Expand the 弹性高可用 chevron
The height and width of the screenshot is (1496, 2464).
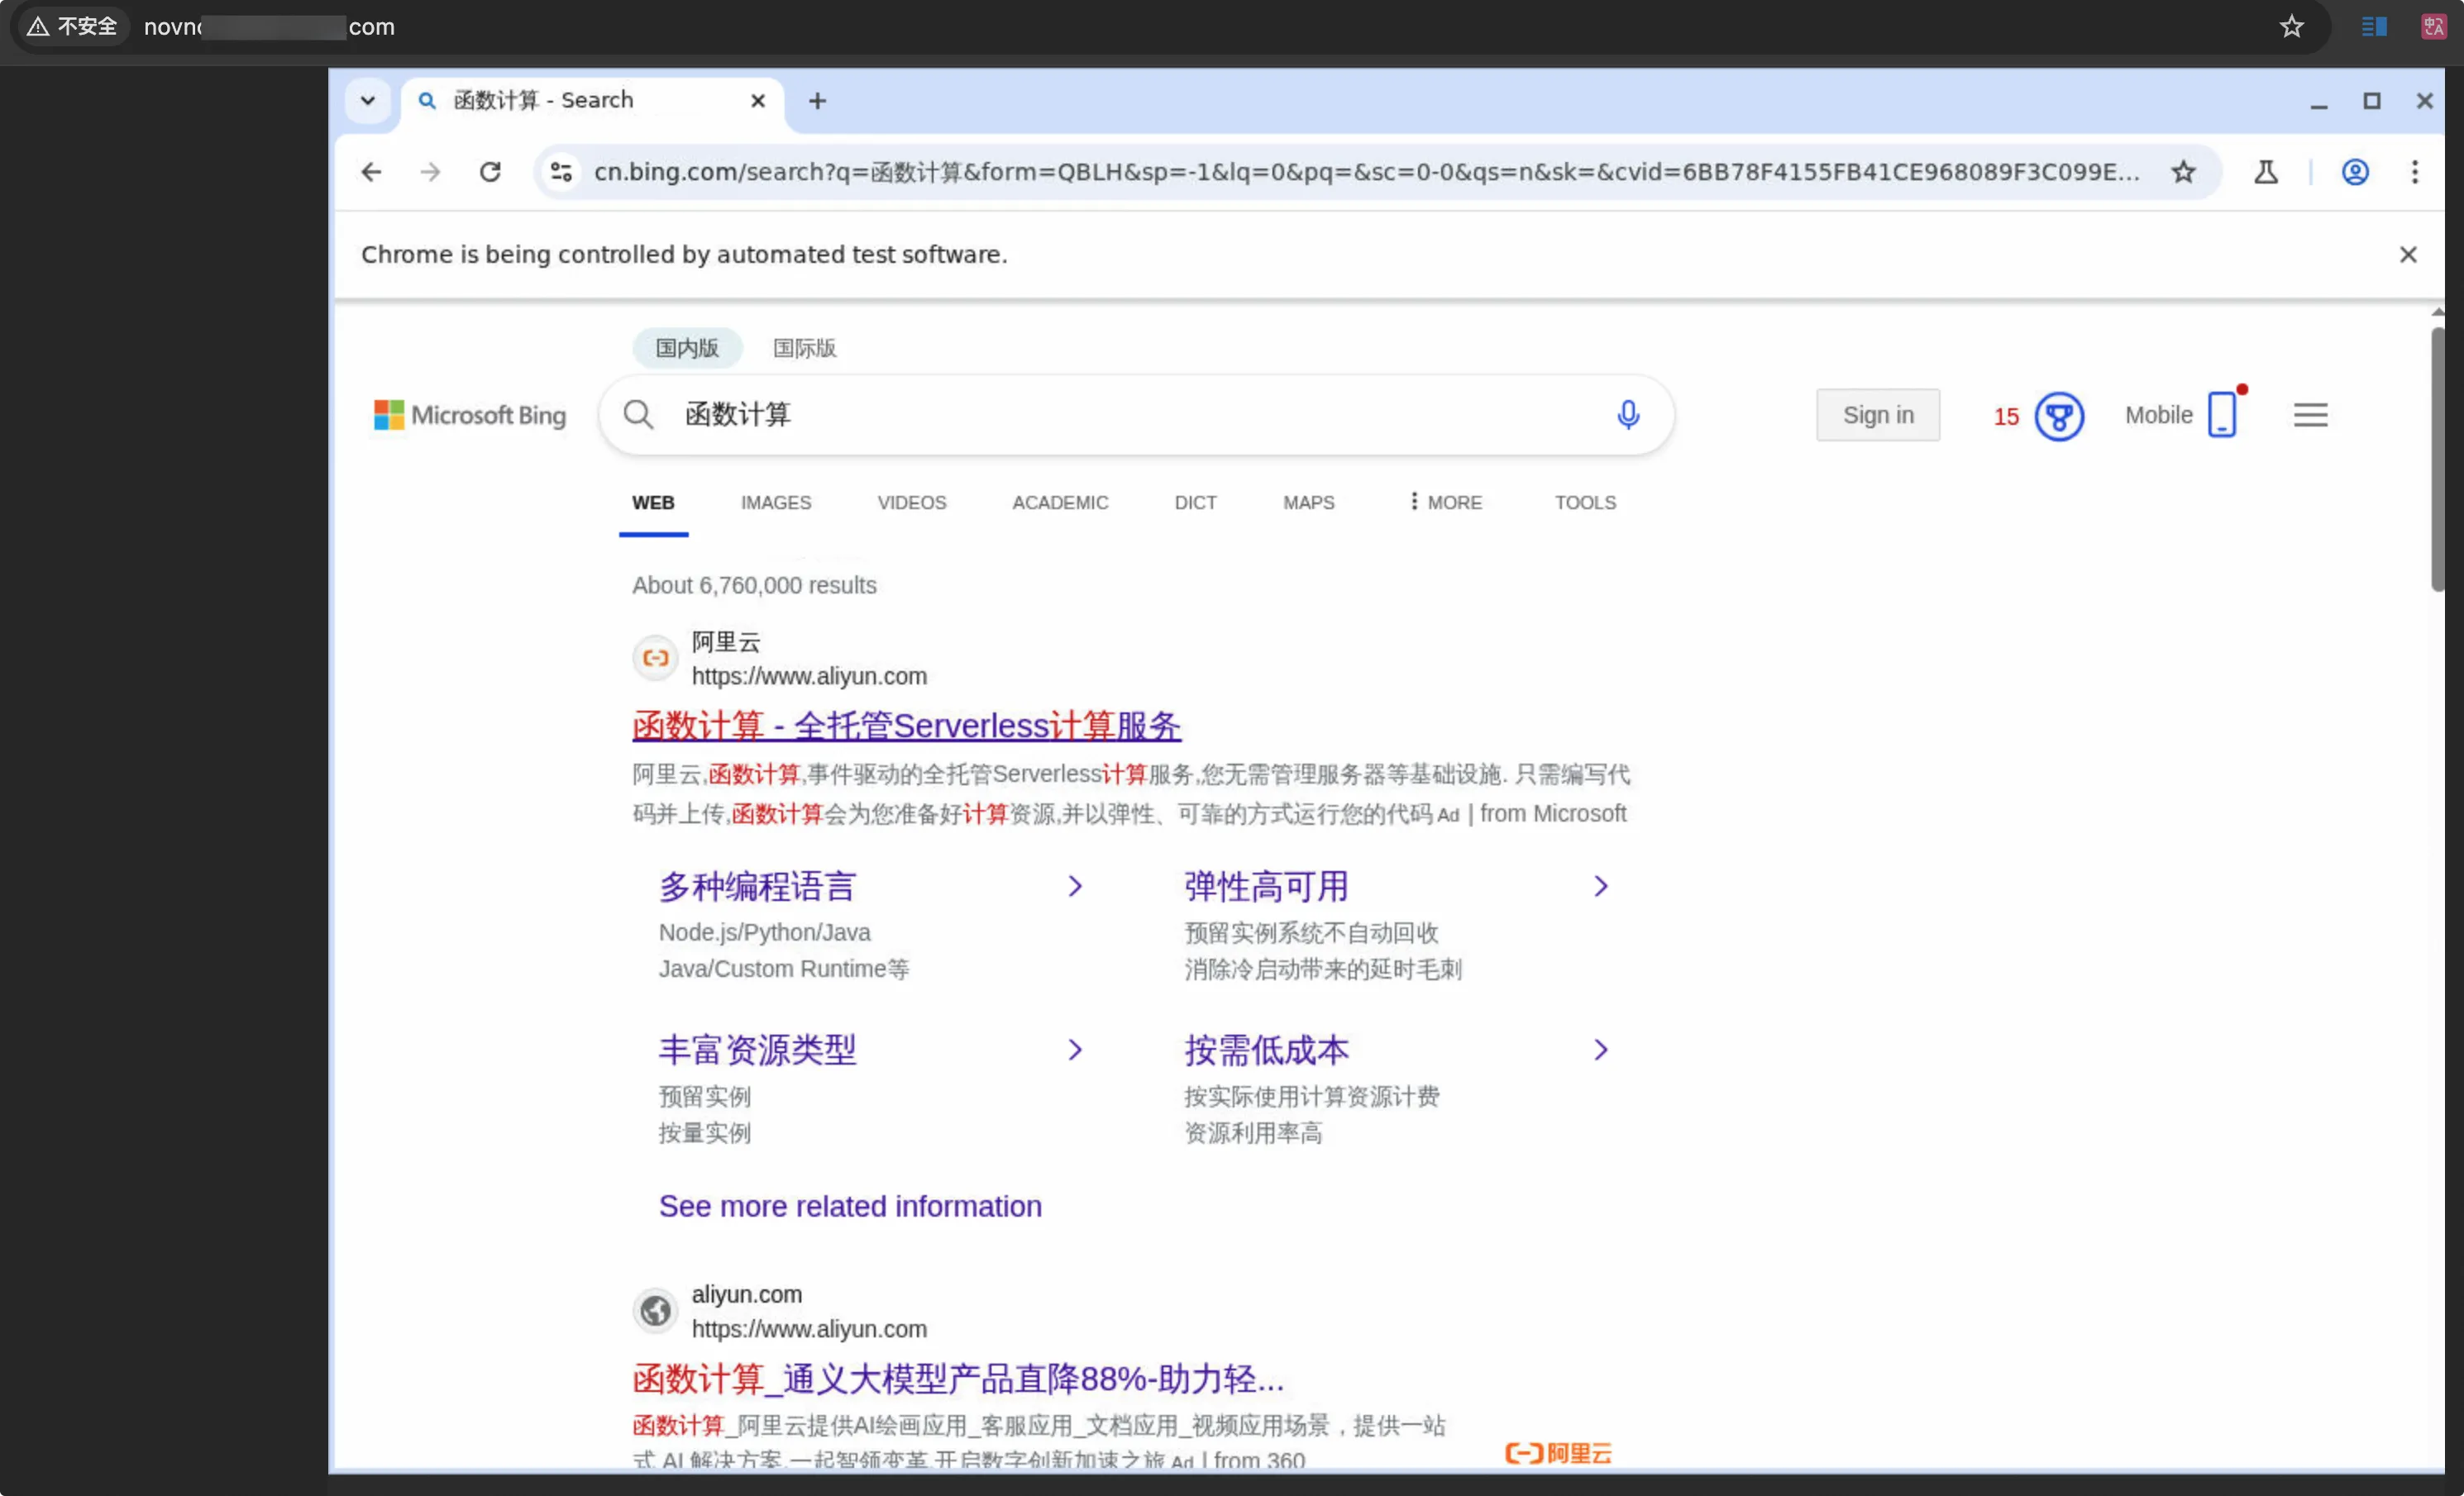[x=1600, y=885]
